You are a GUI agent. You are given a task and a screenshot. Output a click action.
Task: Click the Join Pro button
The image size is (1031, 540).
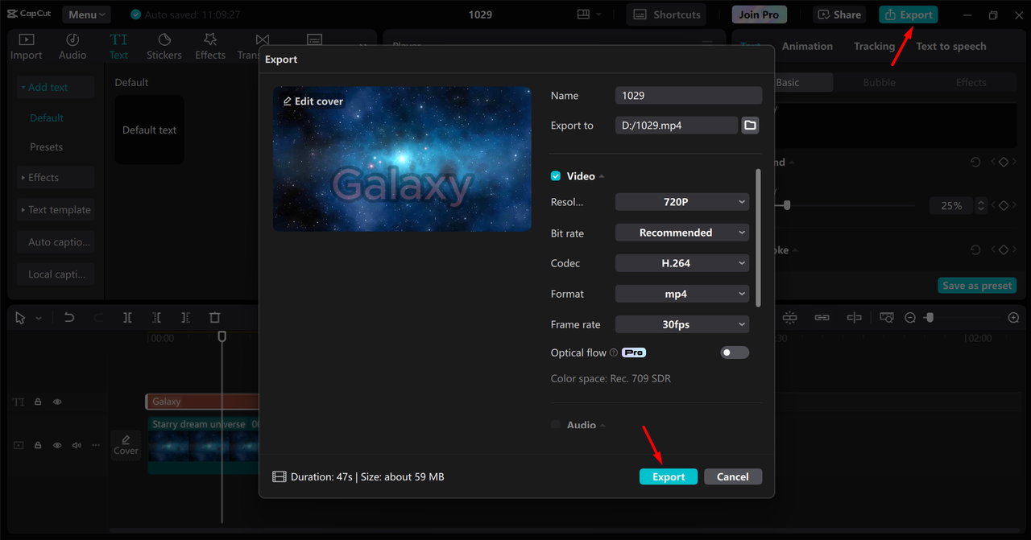tap(759, 14)
